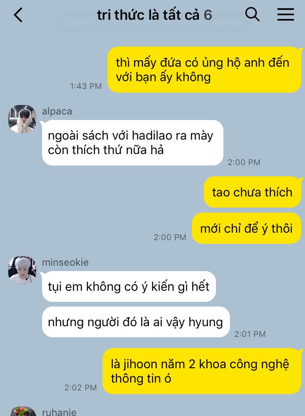This screenshot has height=416, width=305.
Task: Open the chat title 'tri thức là tất cả'
Action: (148, 15)
